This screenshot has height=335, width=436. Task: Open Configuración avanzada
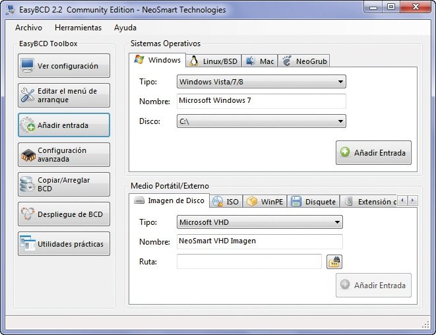pos(64,154)
